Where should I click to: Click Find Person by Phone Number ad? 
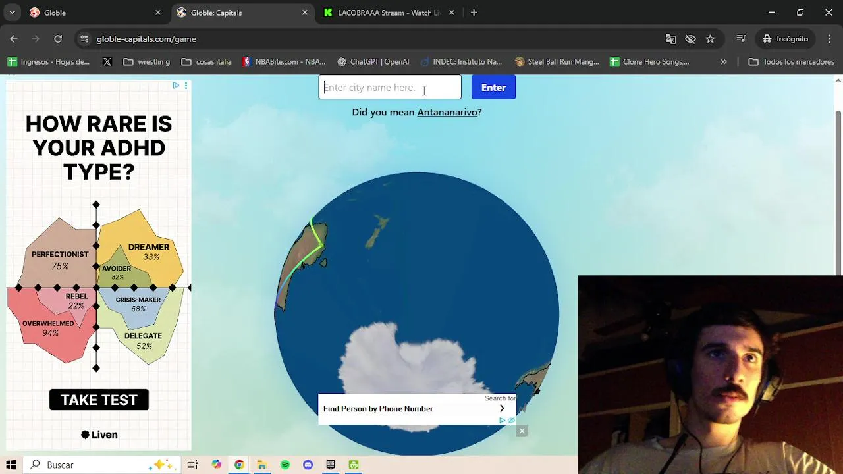(378, 409)
